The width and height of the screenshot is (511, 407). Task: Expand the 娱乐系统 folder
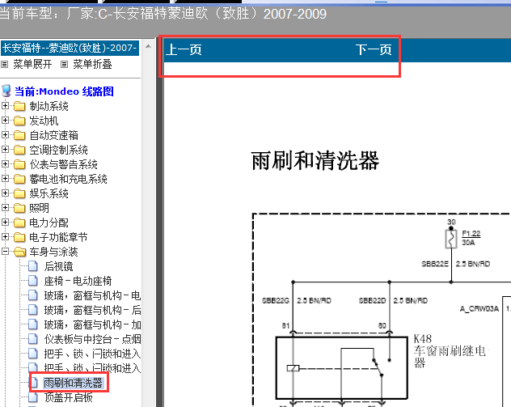coord(5,193)
